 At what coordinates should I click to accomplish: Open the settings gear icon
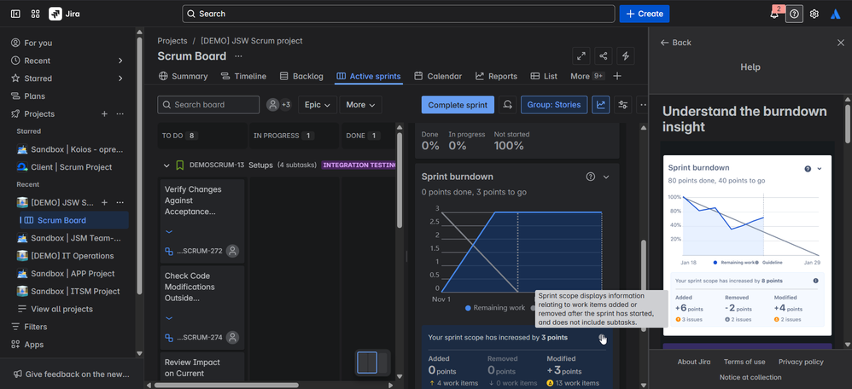[814, 14]
